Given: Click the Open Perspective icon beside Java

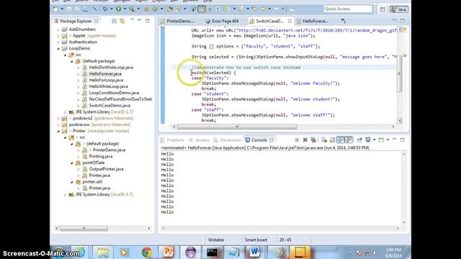Looking at the screenshot, I should (382, 9).
